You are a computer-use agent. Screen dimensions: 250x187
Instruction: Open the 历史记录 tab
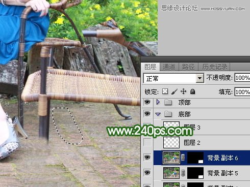point(215,67)
